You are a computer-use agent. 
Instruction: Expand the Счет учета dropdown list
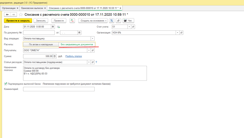coord(129,27)
